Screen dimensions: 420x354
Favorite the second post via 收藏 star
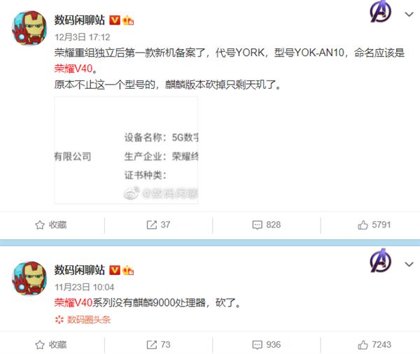coord(51,345)
